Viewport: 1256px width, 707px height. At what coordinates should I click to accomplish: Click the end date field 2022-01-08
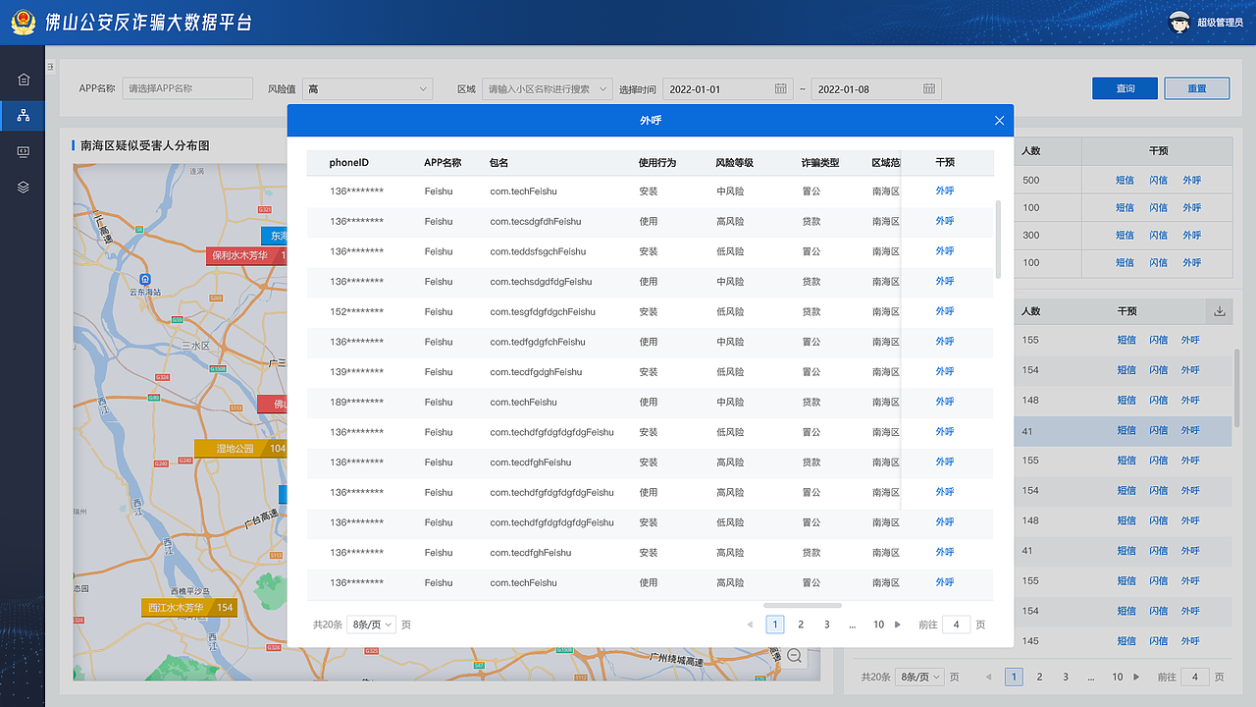coord(876,88)
